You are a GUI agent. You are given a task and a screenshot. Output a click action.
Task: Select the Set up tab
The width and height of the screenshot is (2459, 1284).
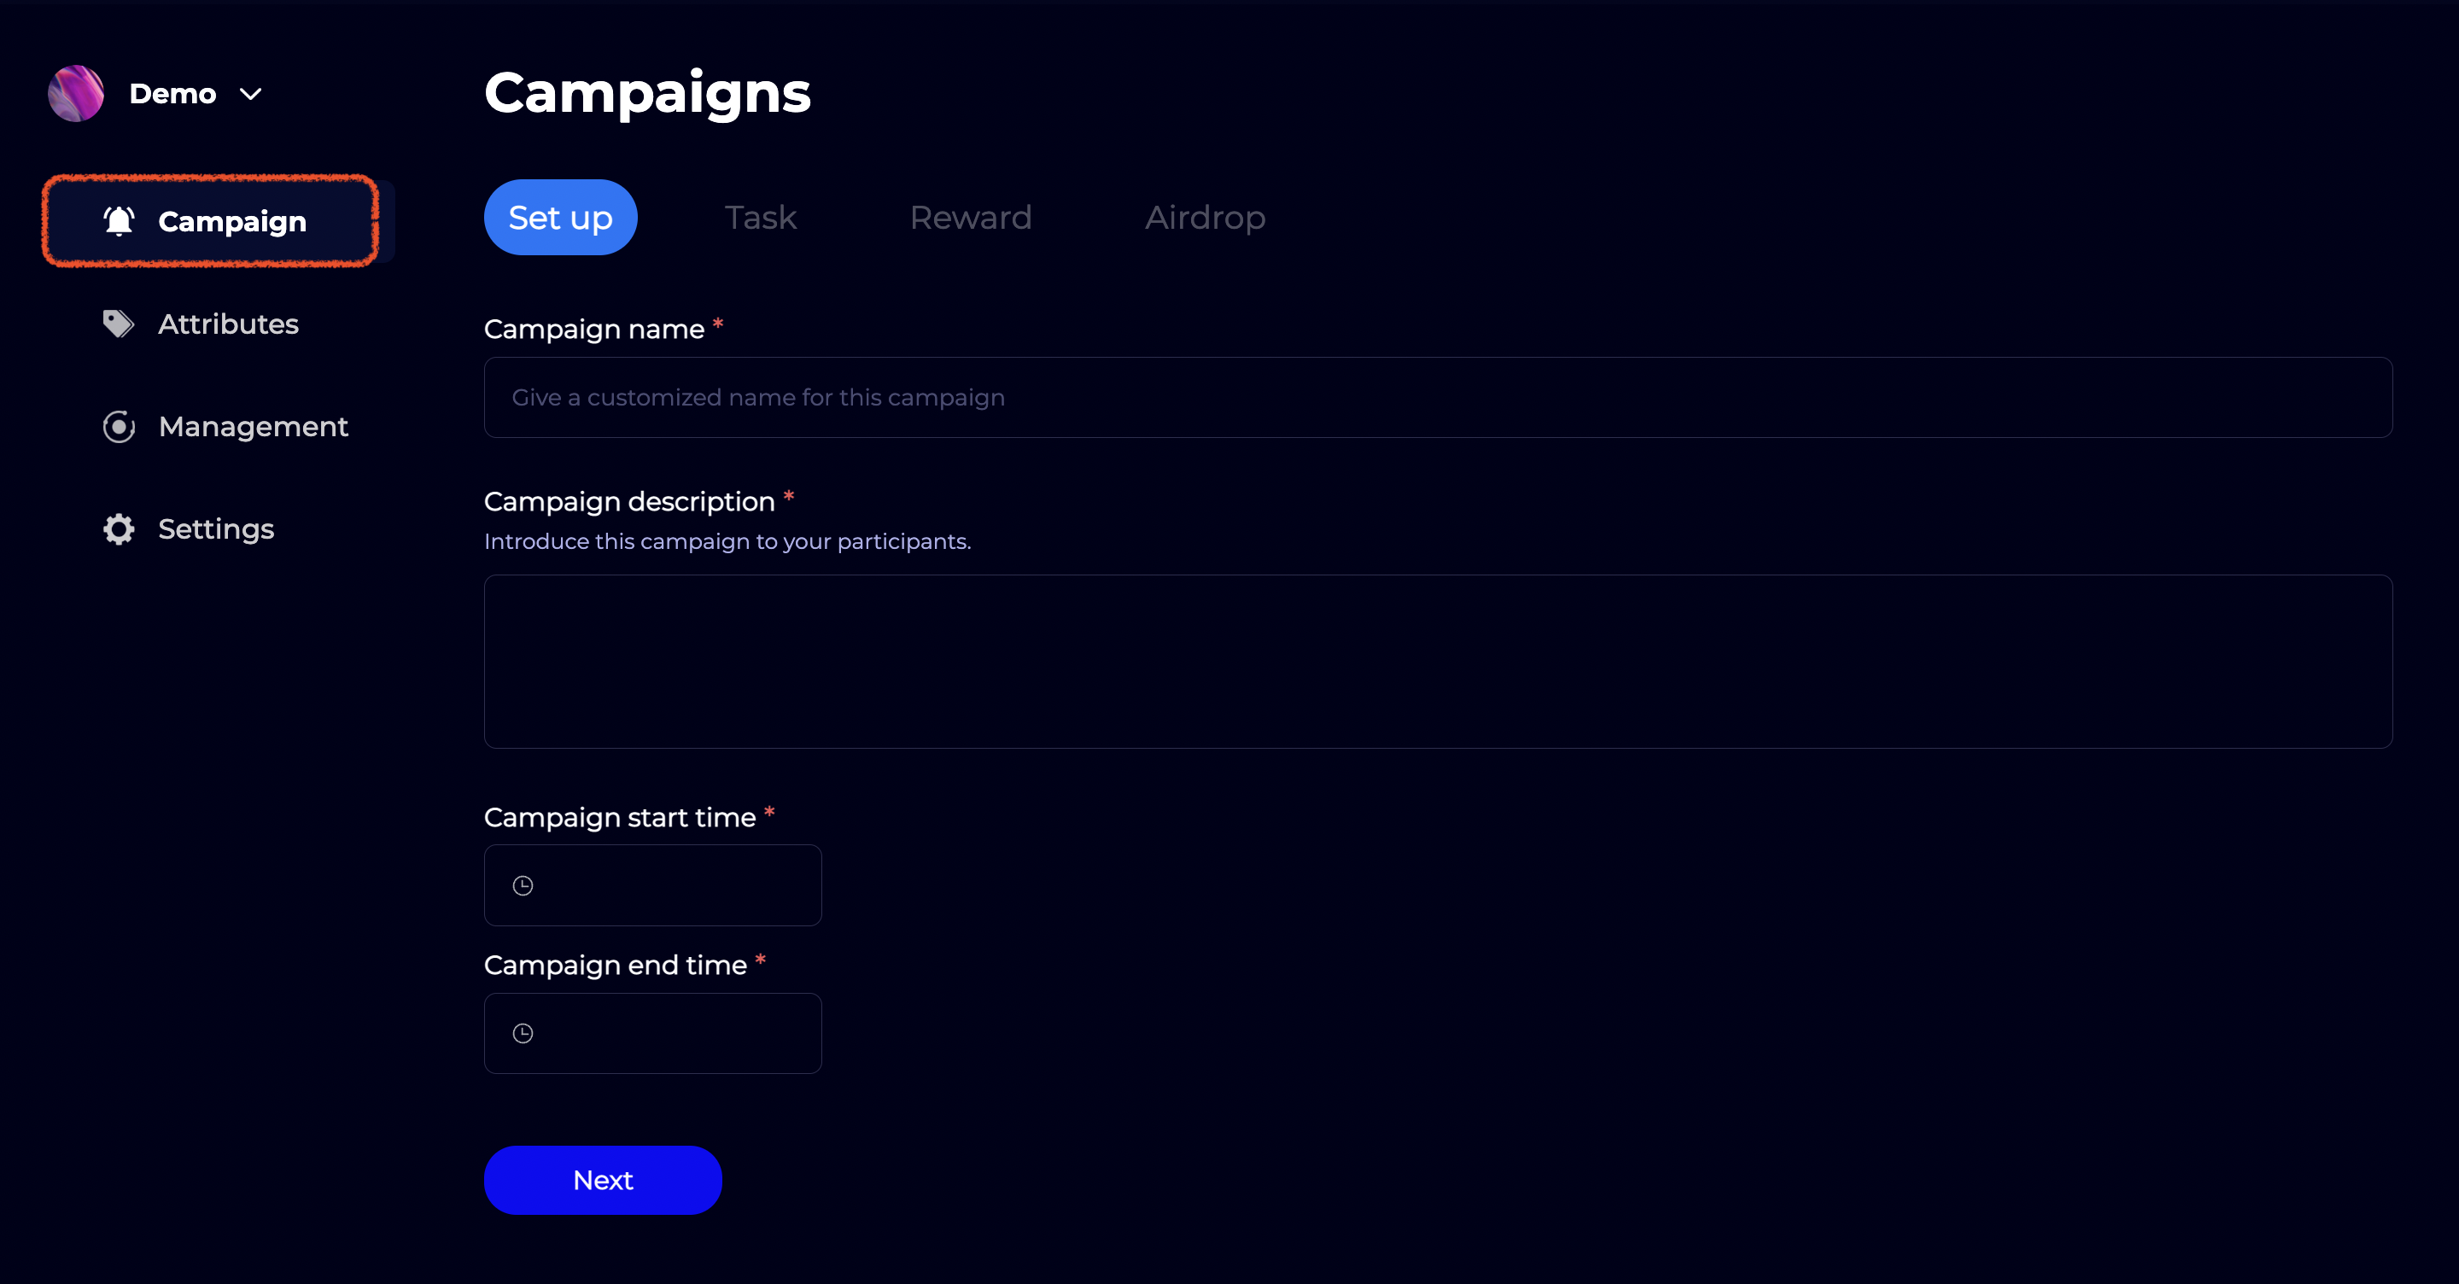pyautogui.click(x=560, y=218)
